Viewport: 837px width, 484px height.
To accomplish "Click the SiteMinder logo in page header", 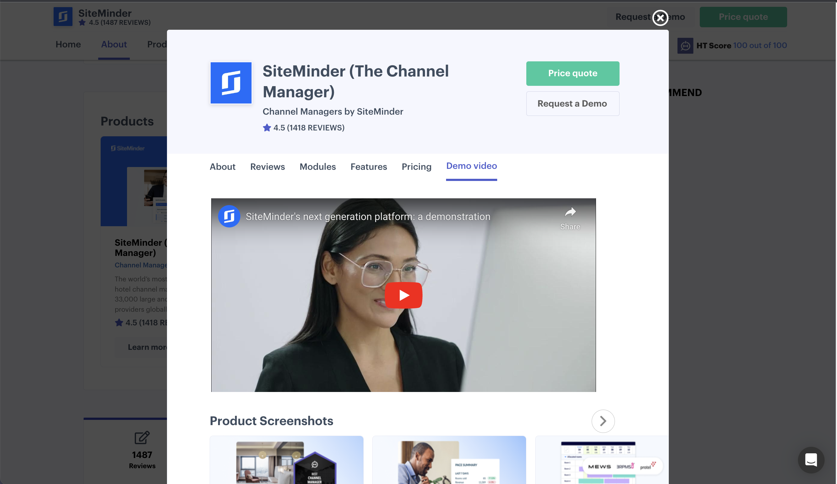I will coord(63,17).
